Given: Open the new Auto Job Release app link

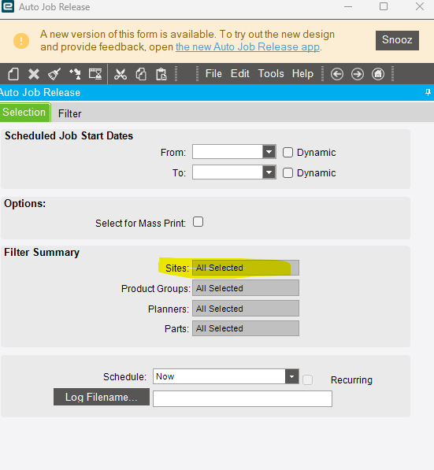Looking at the screenshot, I should pos(247,47).
